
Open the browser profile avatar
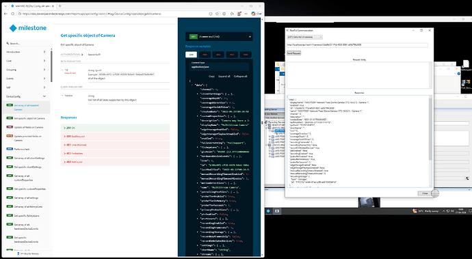pyautogui.click(x=239, y=14)
